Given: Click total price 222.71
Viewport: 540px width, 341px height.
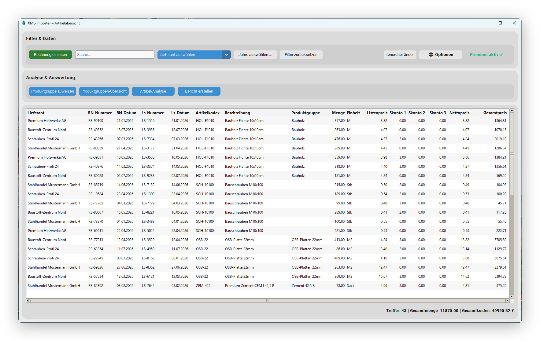Looking at the screenshot, I should coord(501,231).
